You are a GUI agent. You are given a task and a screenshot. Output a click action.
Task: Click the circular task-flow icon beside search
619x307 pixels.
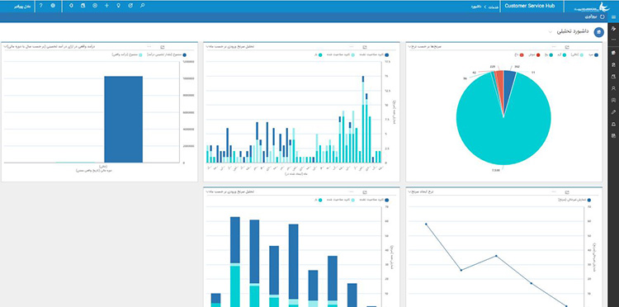coord(130,6)
